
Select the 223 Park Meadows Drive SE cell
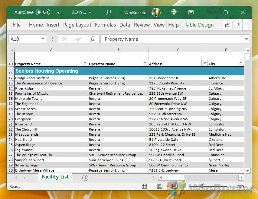click(178, 134)
